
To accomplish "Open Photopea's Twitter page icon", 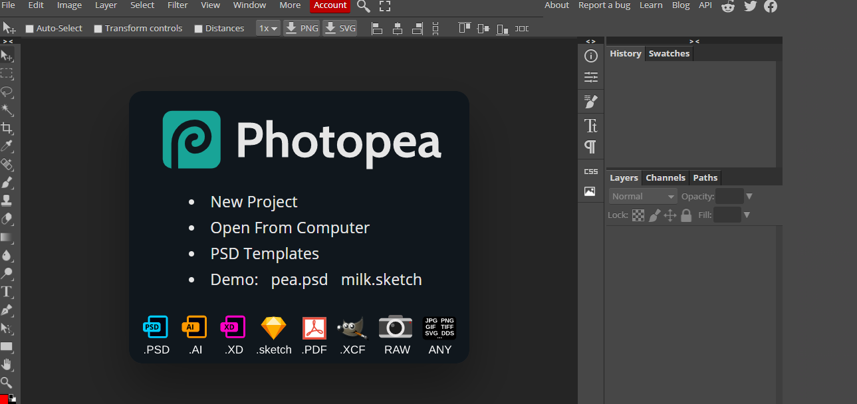I will [x=750, y=6].
